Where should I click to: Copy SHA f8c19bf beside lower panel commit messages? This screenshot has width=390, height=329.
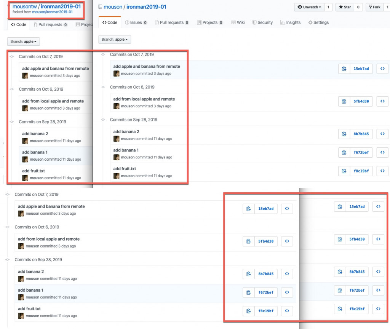click(x=248, y=311)
